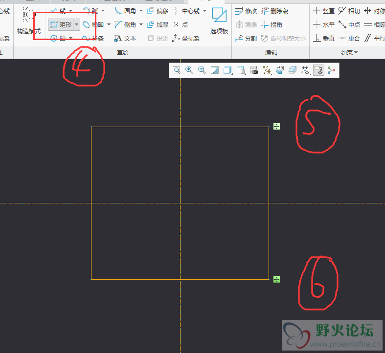This screenshot has height=353, width=385.
Task: Pick the Coordinate System (坐标系) tool
Action: point(186,38)
